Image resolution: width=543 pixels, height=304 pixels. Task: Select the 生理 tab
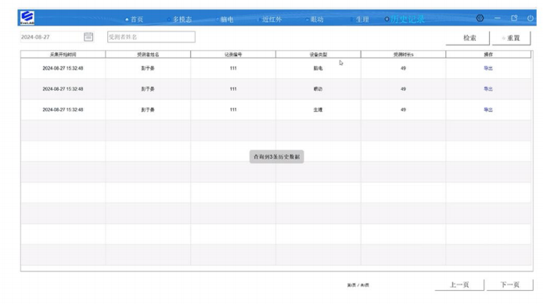click(x=360, y=20)
